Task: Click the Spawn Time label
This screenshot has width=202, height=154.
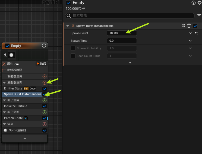Action: (x=79, y=41)
